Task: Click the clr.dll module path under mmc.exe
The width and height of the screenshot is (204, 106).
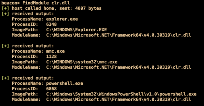Action: (x=119, y=67)
